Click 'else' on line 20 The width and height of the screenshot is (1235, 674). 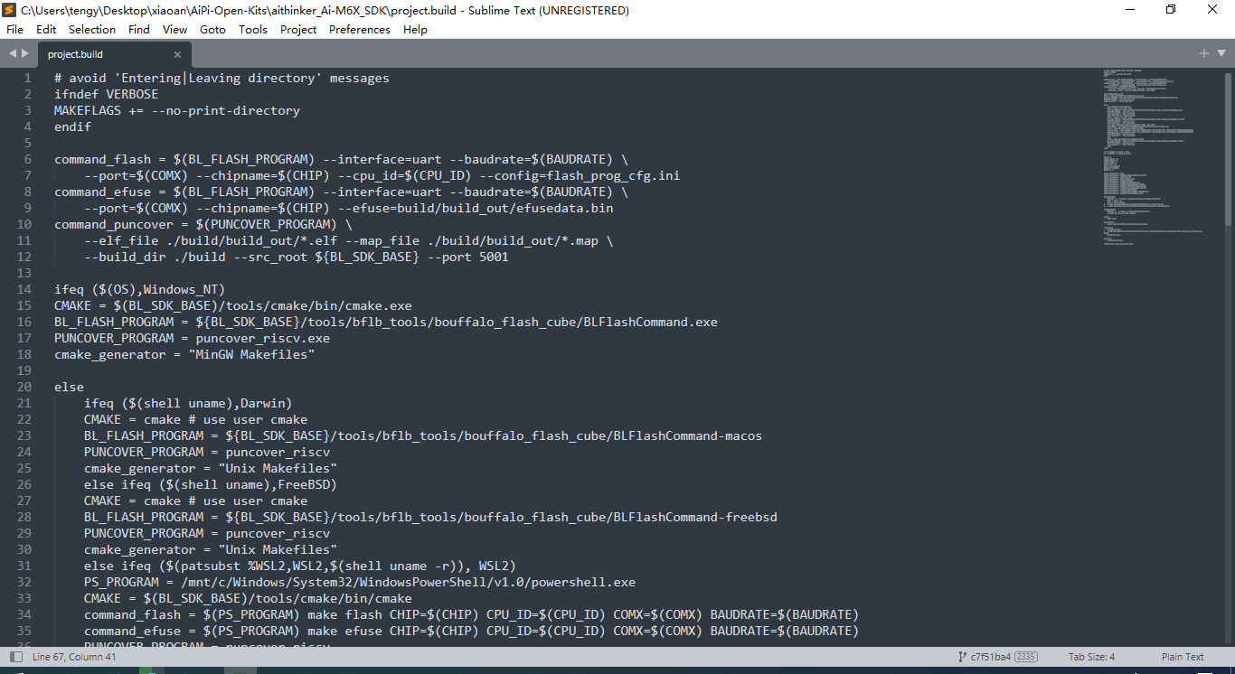[x=69, y=387]
